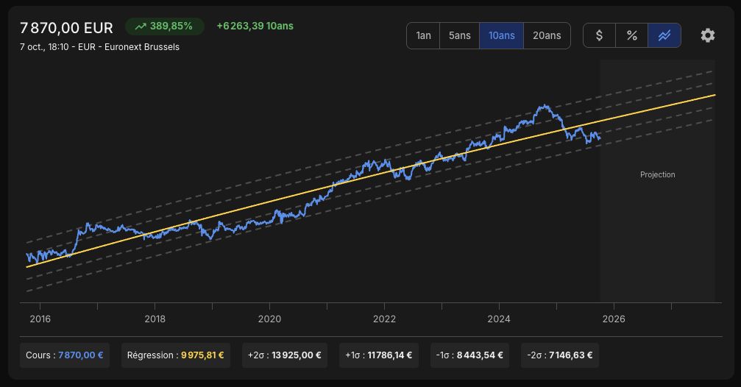This screenshot has height=387, width=741.
Task: Open the settings gear icon
Action: (707, 35)
